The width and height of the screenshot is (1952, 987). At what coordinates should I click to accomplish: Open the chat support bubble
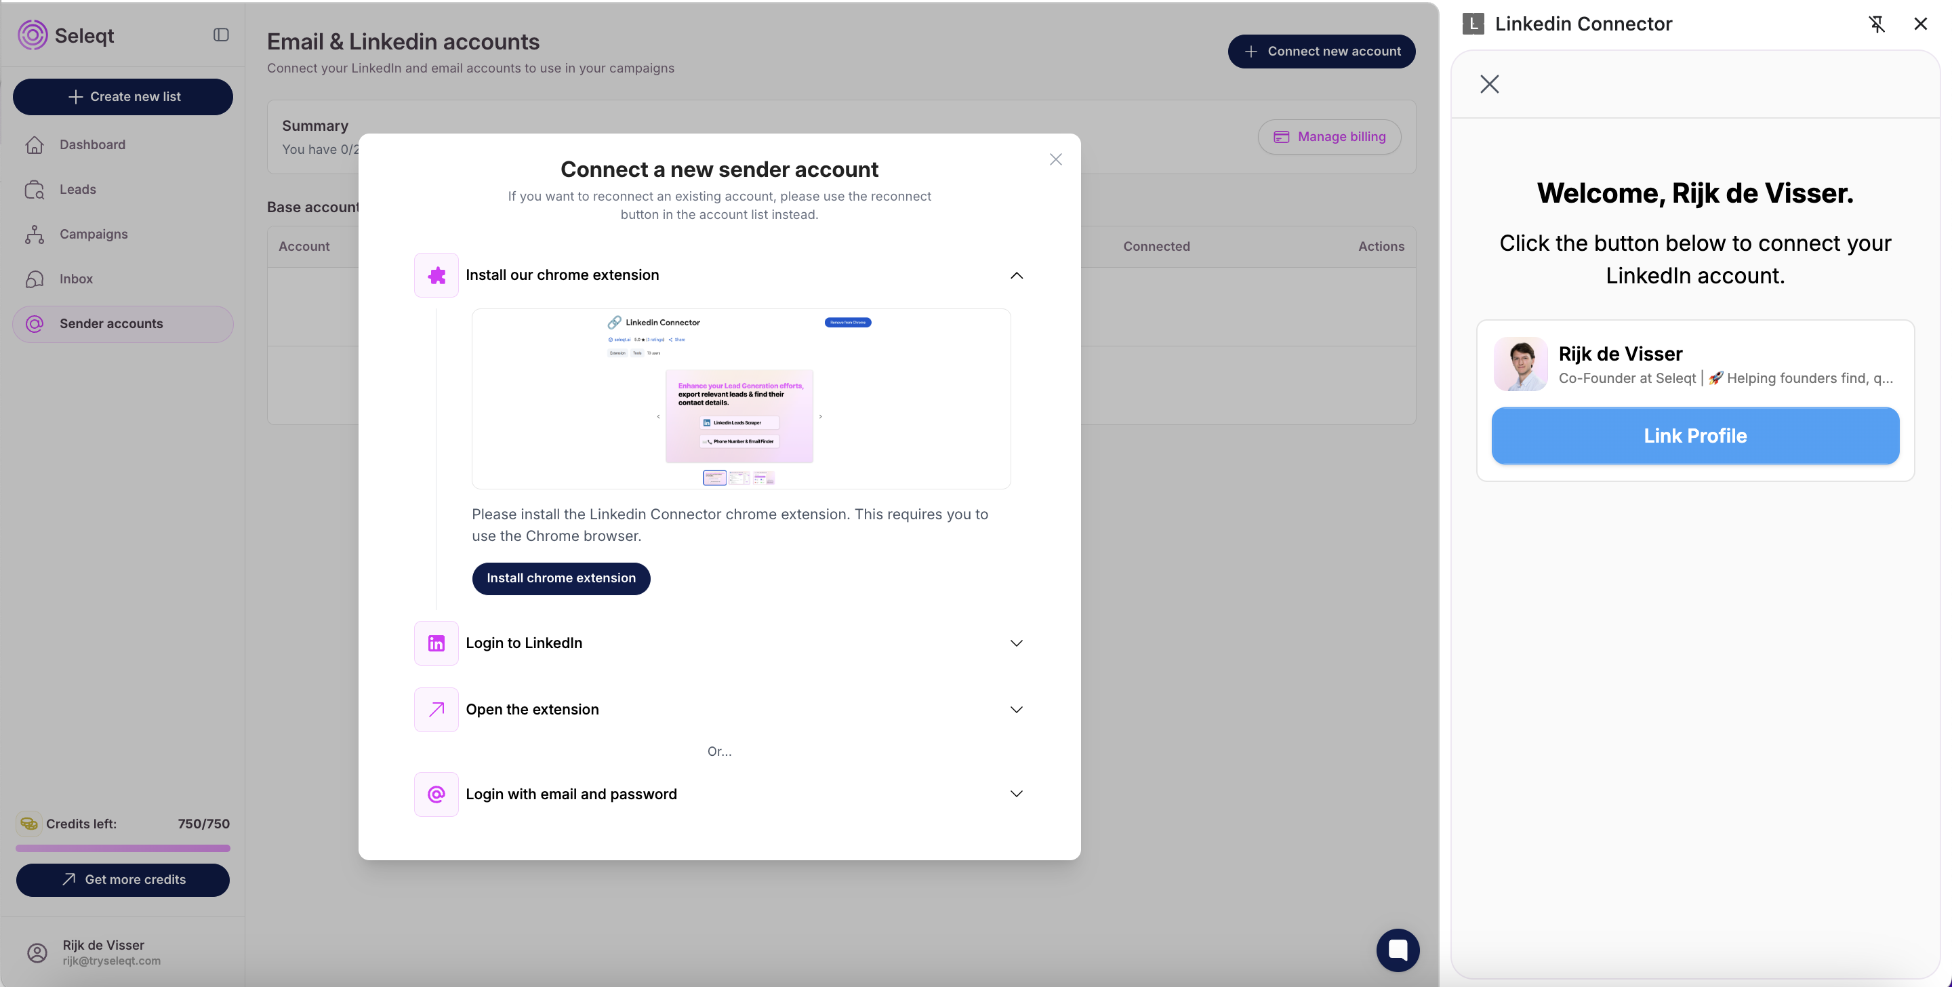tap(1398, 950)
